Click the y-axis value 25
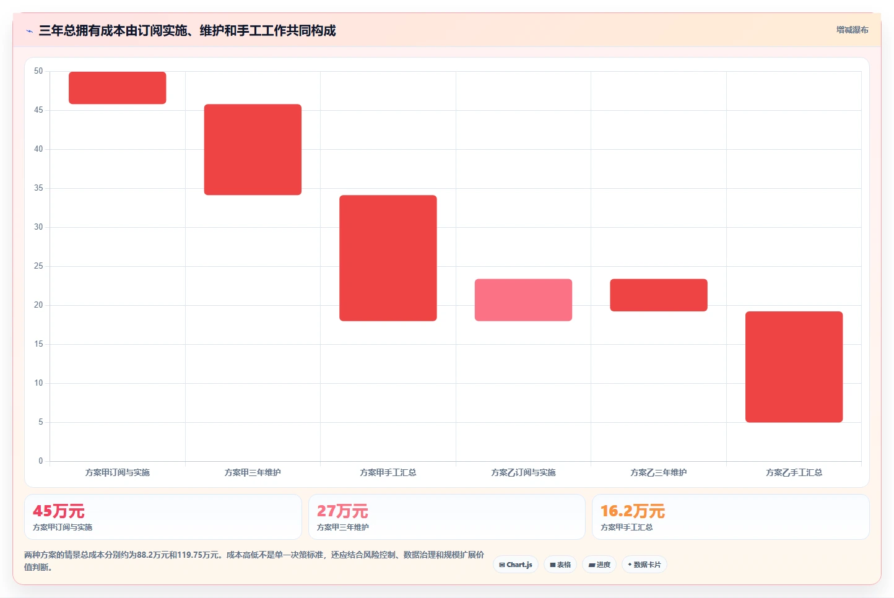Viewport: 894px width, 598px height. [x=38, y=266]
